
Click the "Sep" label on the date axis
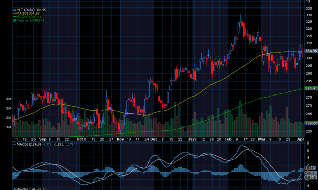[x=43, y=139]
